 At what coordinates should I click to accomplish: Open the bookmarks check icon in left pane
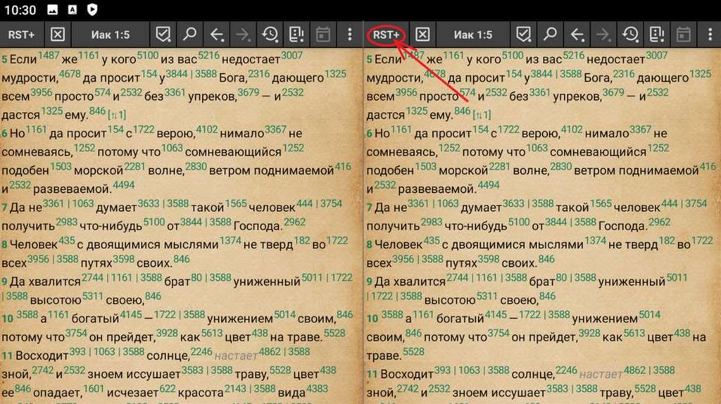pos(163,34)
